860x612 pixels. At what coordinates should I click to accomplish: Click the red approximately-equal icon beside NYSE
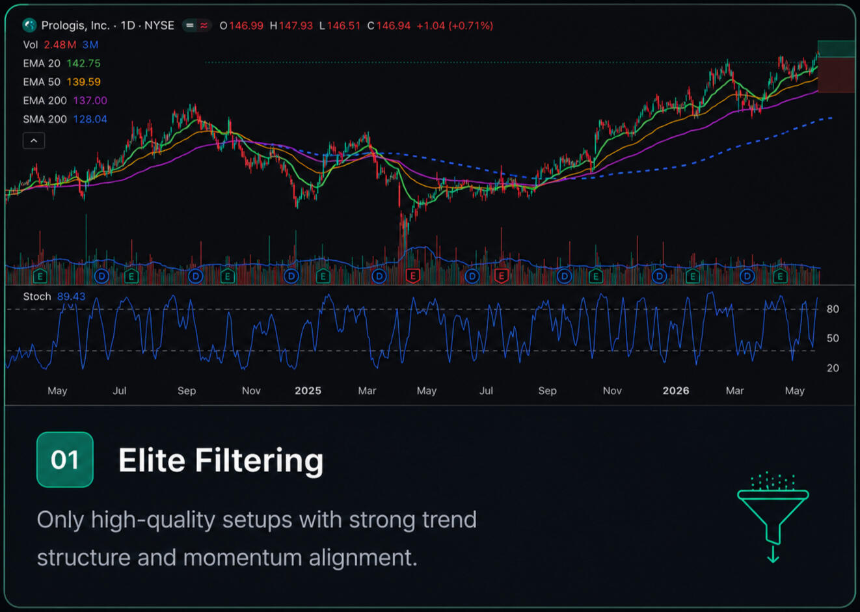click(204, 25)
